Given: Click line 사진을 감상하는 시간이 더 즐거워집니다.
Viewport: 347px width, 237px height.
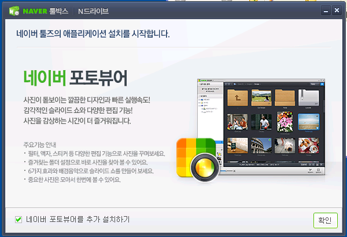Looking at the screenshot, I should pos(77,121).
